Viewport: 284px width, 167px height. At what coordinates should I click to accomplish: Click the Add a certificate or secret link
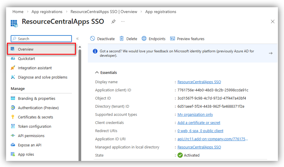point(199,123)
